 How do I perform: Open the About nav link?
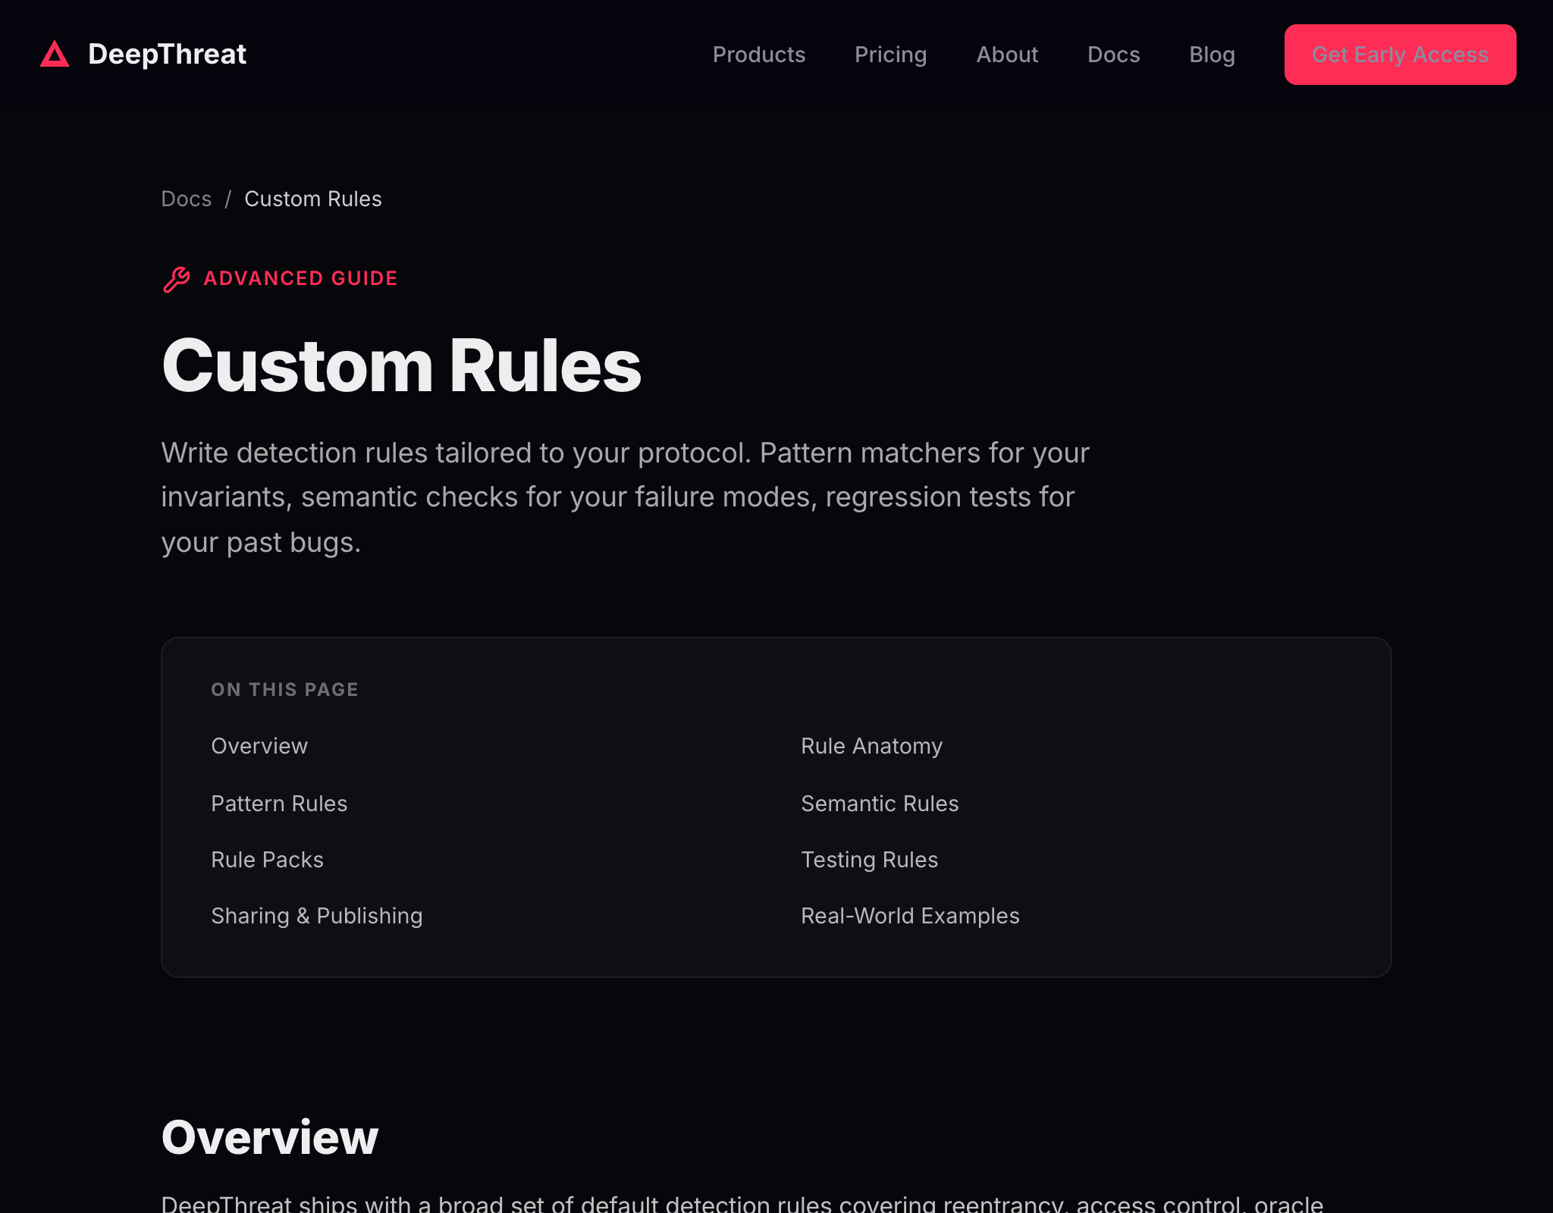click(x=1006, y=55)
